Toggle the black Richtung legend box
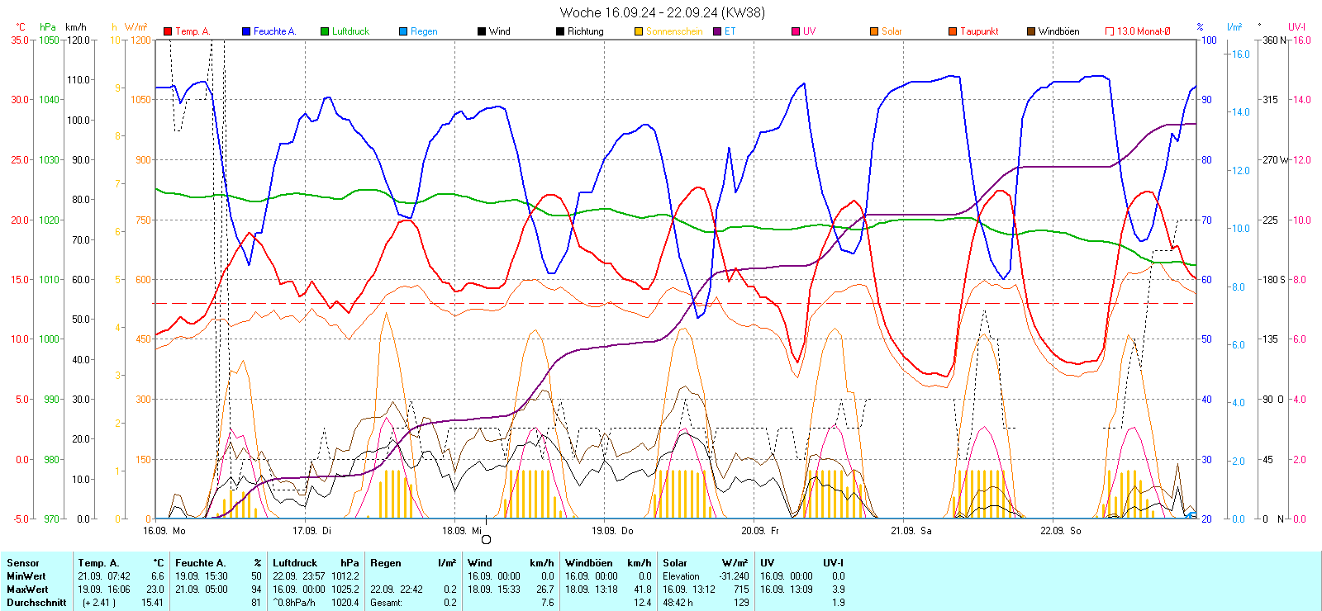1322x611 pixels. click(560, 31)
